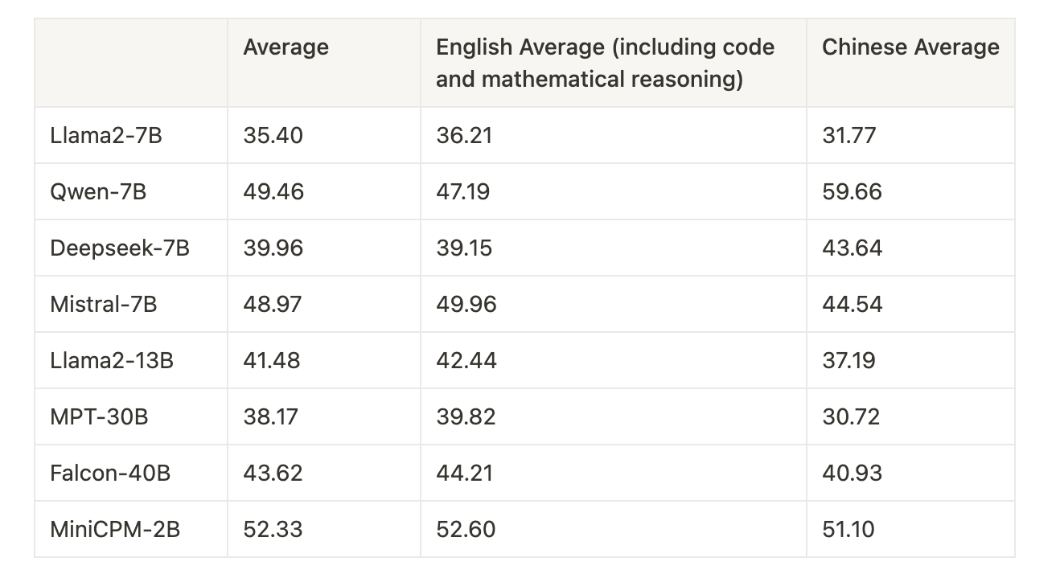Click Falcon-40B's English Average value 44.21
Image resolution: width=1060 pixels, height=574 pixels.
pos(464,473)
